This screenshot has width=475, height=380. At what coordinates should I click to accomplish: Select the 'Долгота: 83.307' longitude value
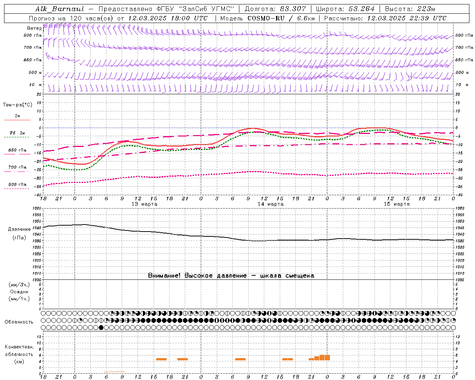(x=275, y=9)
